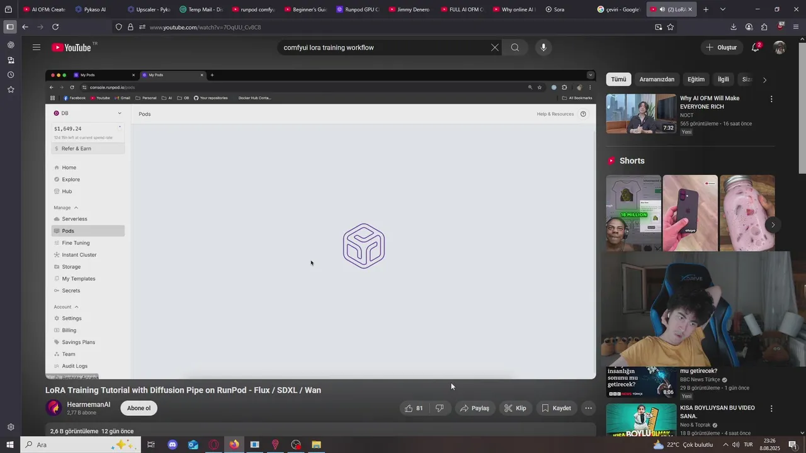Screen dimensions: 806x453
Task: Open options for KISA BOYLUYSAN video
Action: pyautogui.click(x=771, y=409)
